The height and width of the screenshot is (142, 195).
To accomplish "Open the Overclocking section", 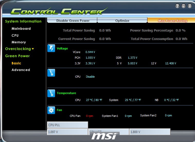I will click(x=18, y=49).
